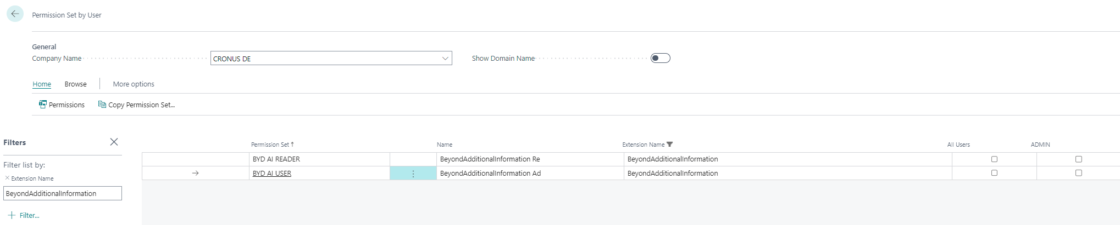The height and width of the screenshot is (225, 1120).
Task: Click the plus icon to add filter
Action: [x=12, y=215]
